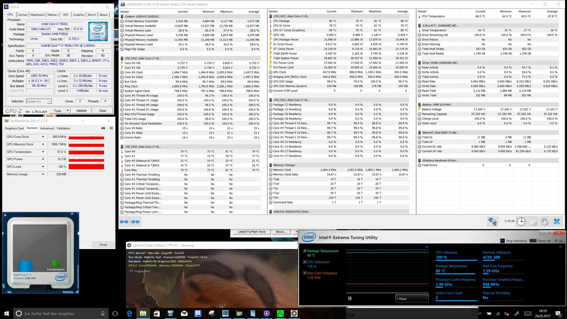Open HWiNFO sensor settings gear icon

[x=545, y=221]
